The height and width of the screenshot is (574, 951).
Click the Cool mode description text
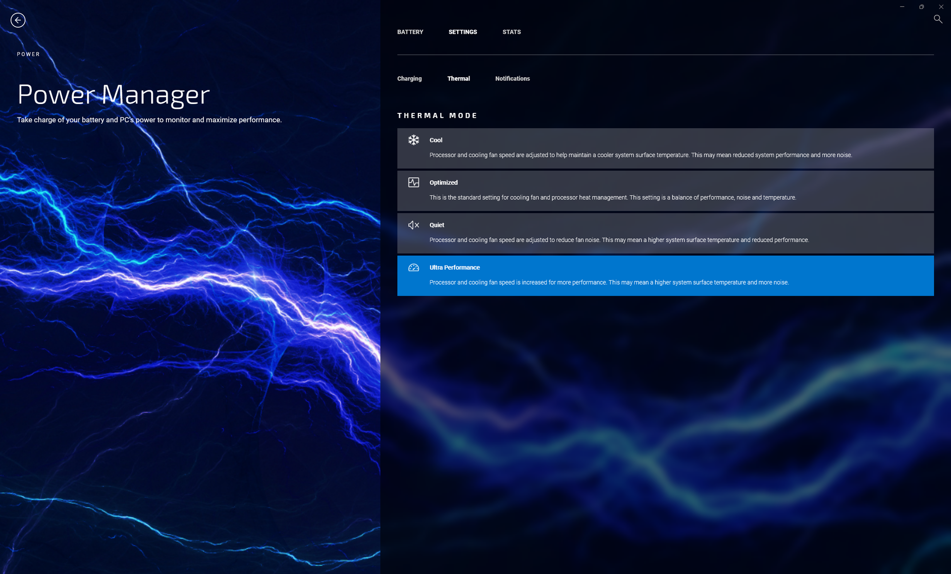point(640,155)
